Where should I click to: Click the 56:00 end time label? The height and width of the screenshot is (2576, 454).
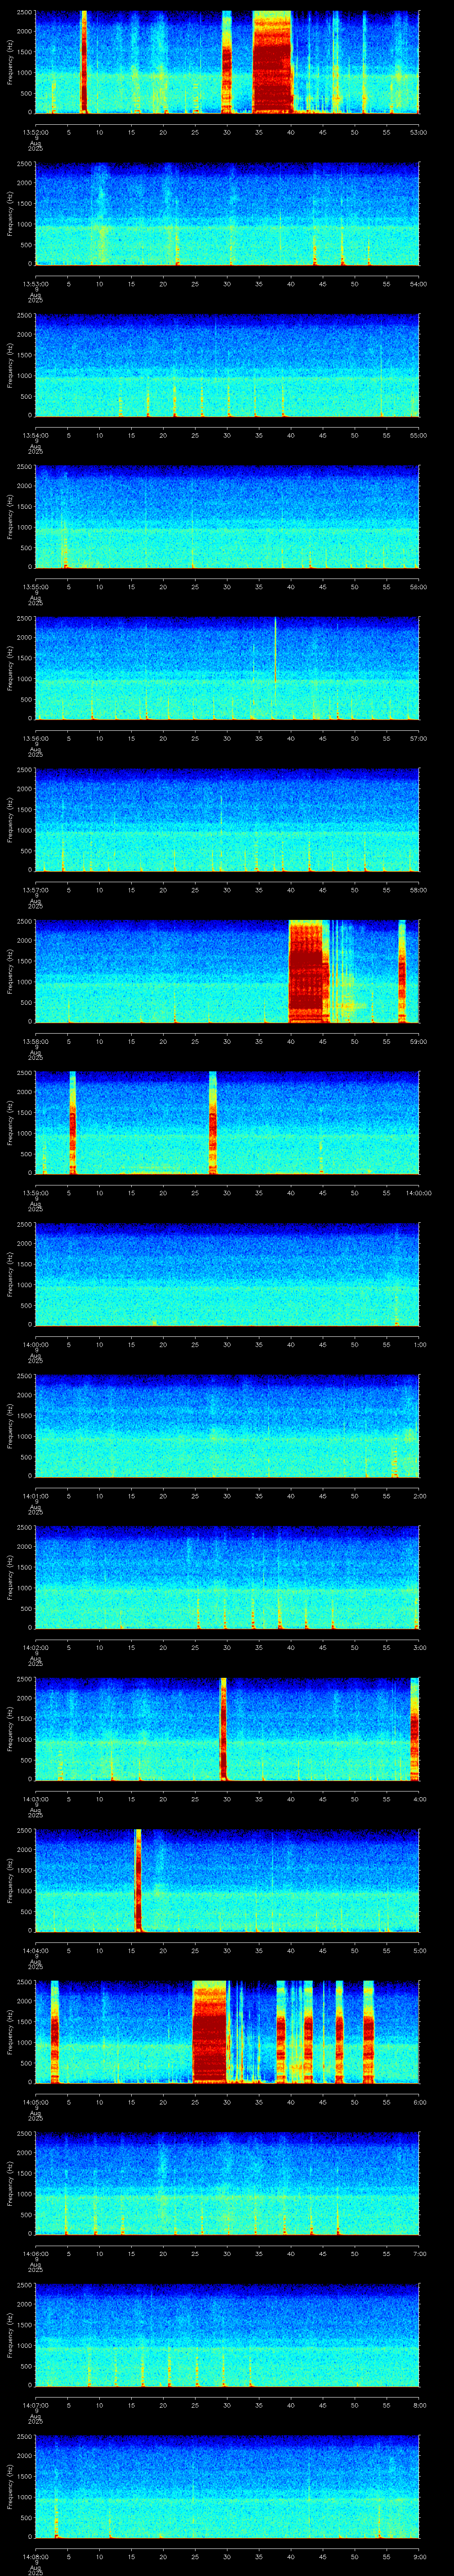tap(418, 587)
